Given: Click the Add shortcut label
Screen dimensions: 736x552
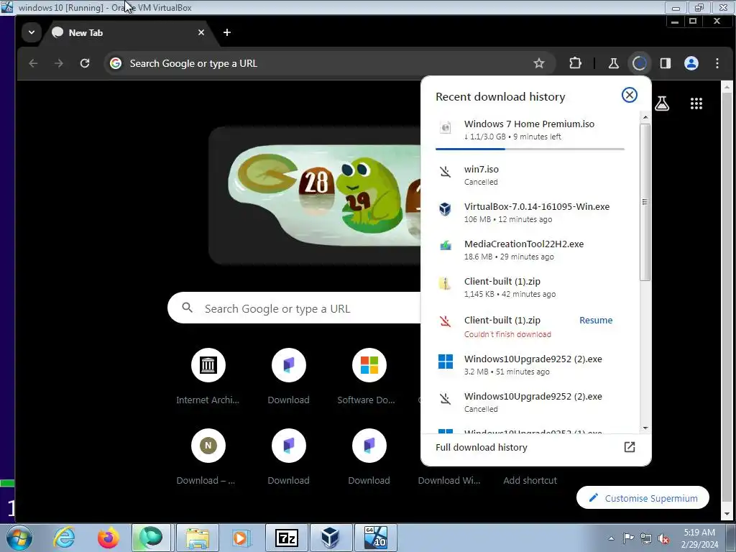Looking at the screenshot, I should (x=530, y=480).
